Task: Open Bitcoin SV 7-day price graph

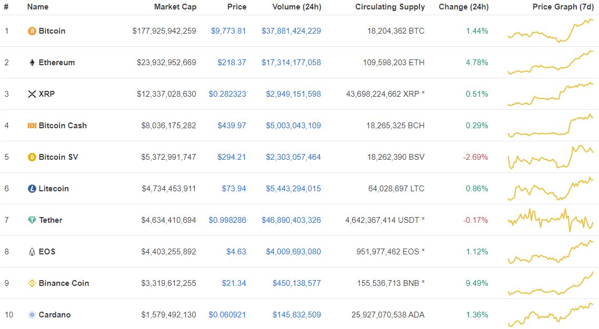Action: pos(551,157)
